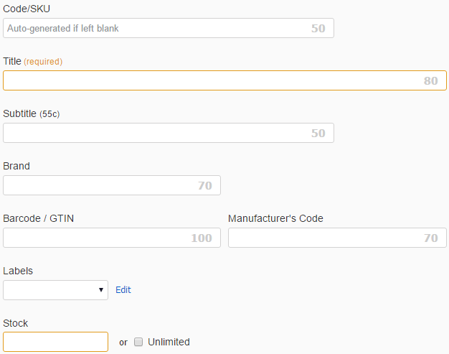Focus the required Title text field

[x=225, y=80]
